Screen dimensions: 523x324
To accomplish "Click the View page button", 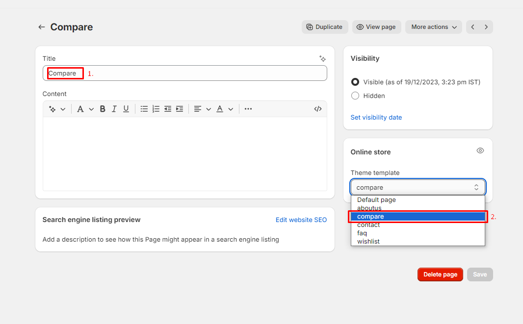I will [x=377, y=27].
